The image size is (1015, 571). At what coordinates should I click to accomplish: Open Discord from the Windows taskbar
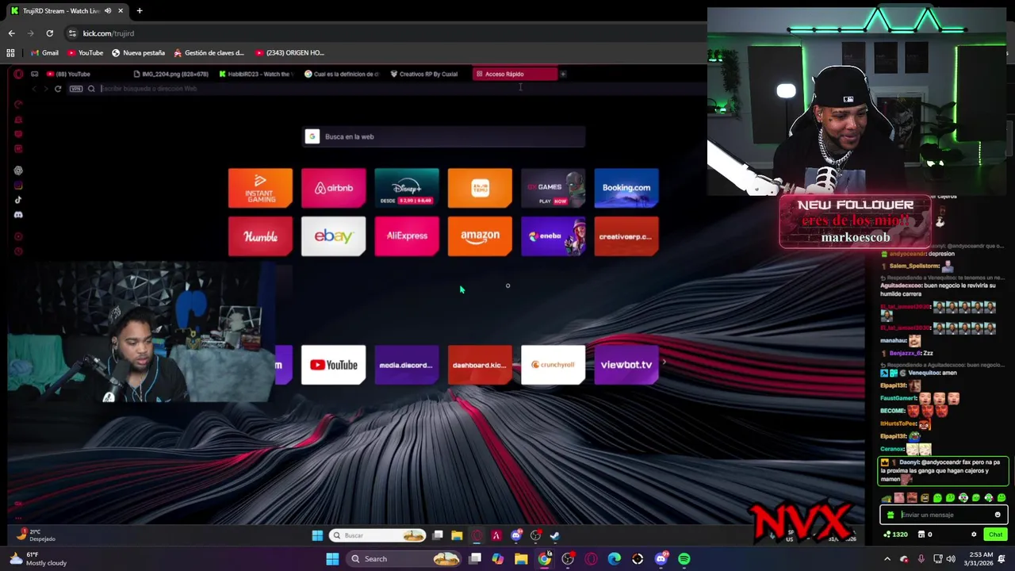pyautogui.click(x=661, y=559)
